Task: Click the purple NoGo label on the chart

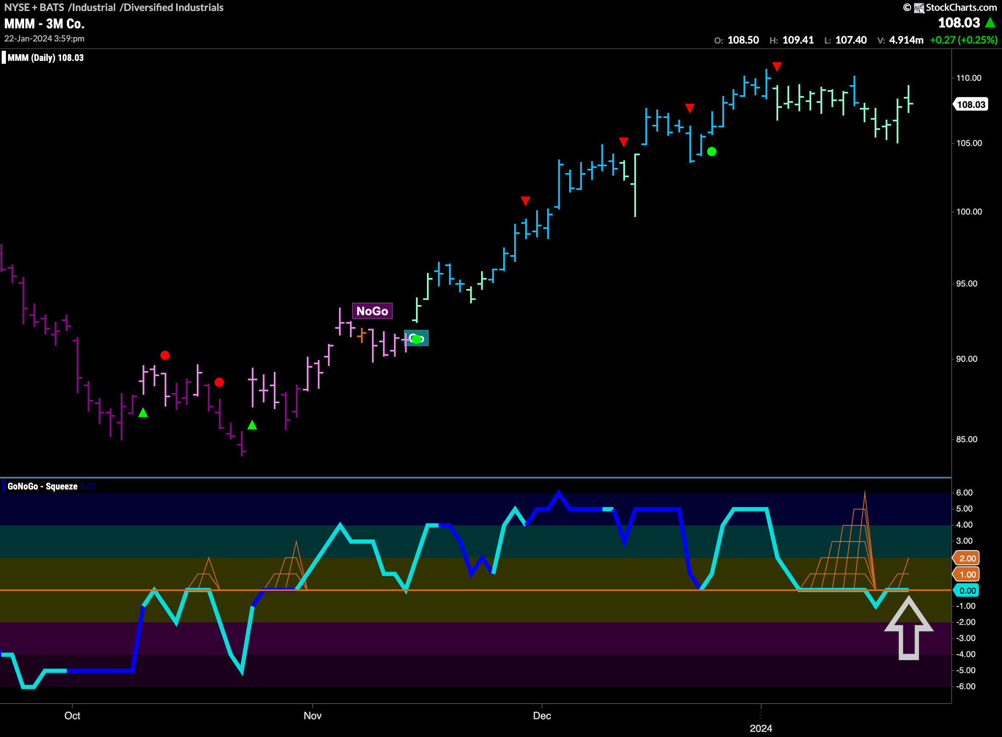Action: coord(372,311)
